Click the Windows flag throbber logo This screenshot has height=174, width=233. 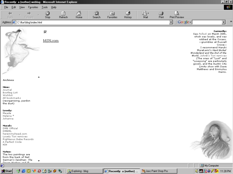(x=228, y=7)
